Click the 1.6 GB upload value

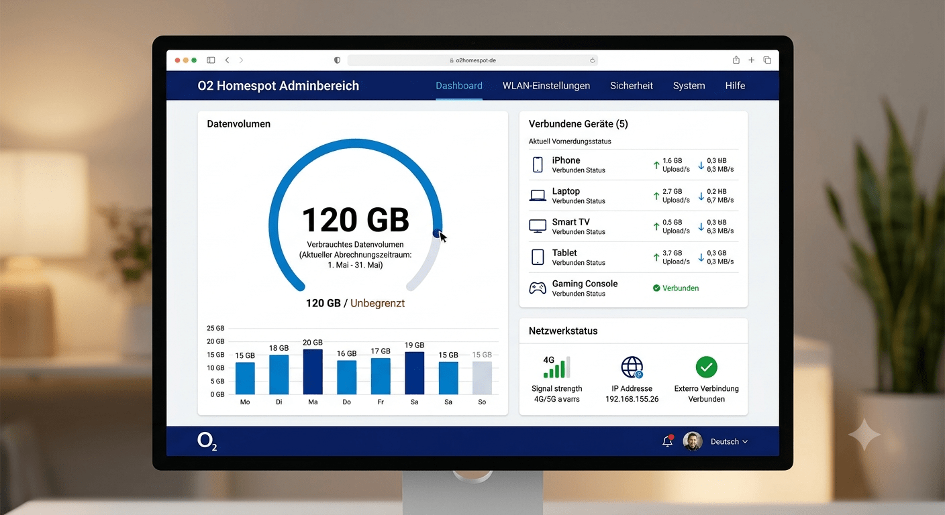click(x=673, y=161)
